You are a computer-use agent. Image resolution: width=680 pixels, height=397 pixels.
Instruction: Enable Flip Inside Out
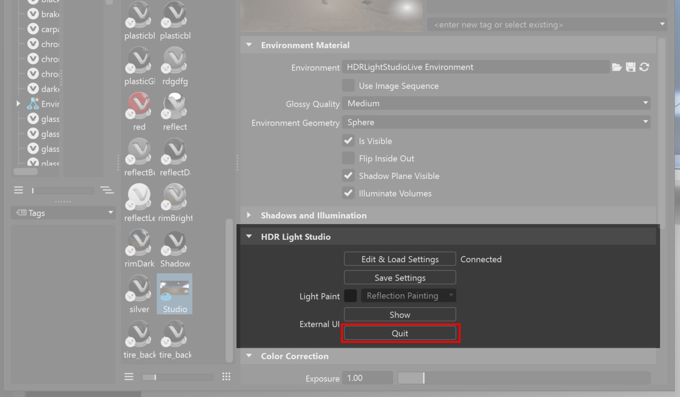348,158
